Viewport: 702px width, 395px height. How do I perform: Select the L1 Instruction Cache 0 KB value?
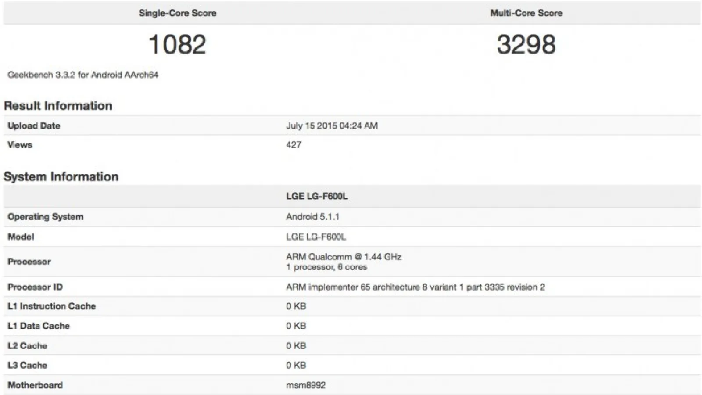pyautogui.click(x=296, y=306)
